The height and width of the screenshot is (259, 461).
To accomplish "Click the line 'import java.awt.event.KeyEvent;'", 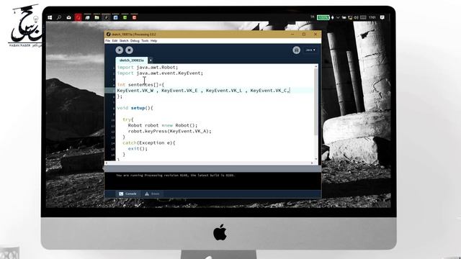I will 160,73.
